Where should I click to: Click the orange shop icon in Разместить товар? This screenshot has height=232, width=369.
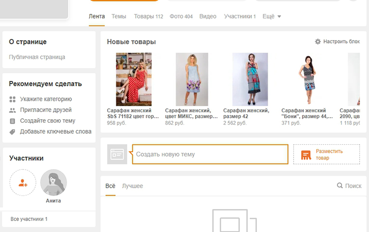(306, 155)
